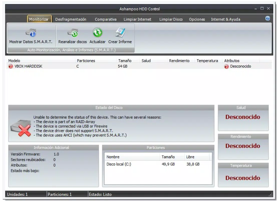Click the window resize grip corner
The width and height of the screenshot is (277, 201).
click(270, 195)
